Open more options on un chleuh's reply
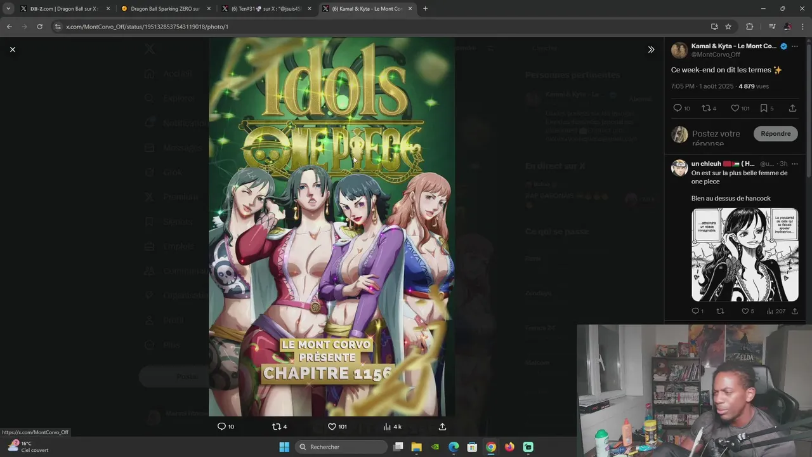This screenshot has width=812, height=457. (794, 164)
